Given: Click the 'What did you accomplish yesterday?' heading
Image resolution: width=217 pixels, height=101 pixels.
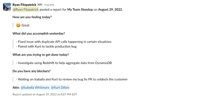Looking at the screenshot, I should tap(39, 34).
